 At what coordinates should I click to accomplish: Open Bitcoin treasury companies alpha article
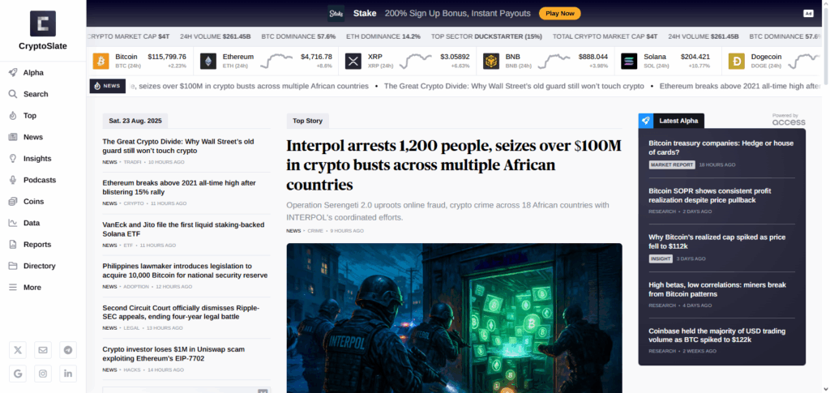(x=721, y=147)
